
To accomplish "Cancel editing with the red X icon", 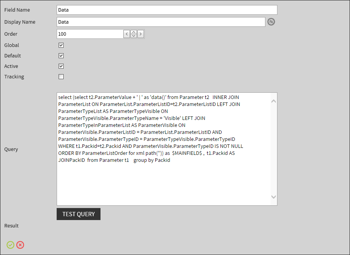I will (x=20, y=245).
